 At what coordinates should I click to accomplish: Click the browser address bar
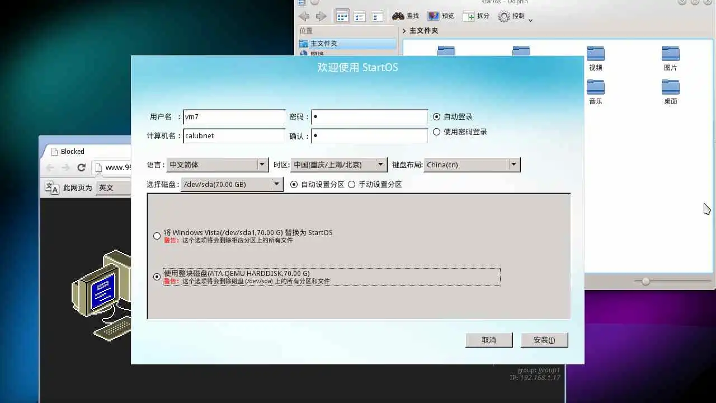click(112, 167)
